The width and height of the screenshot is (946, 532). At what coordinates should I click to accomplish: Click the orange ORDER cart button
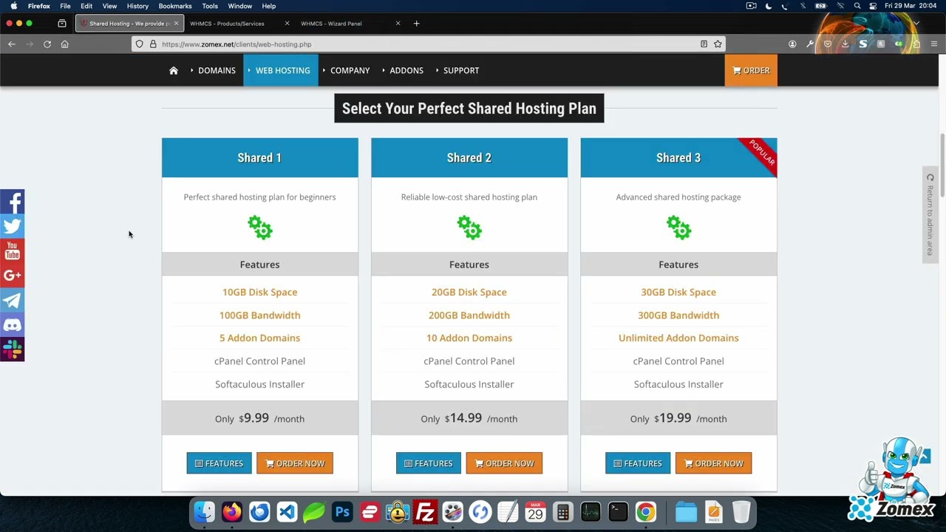coord(751,70)
